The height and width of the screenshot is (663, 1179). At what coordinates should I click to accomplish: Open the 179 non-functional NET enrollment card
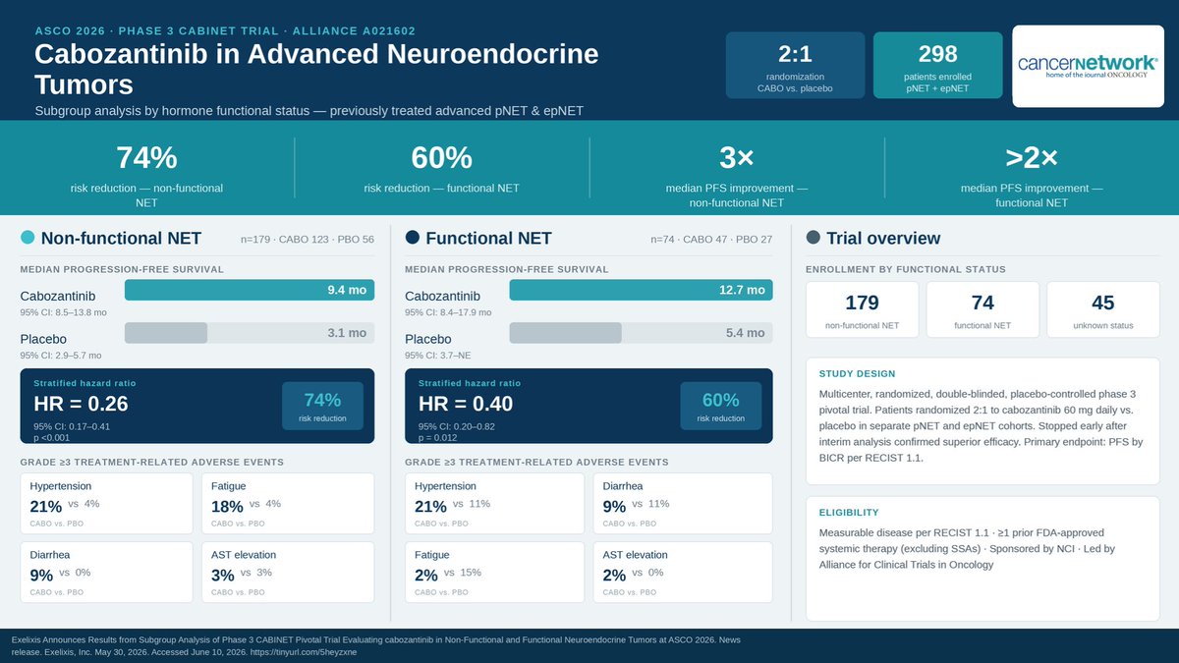coord(863,310)
